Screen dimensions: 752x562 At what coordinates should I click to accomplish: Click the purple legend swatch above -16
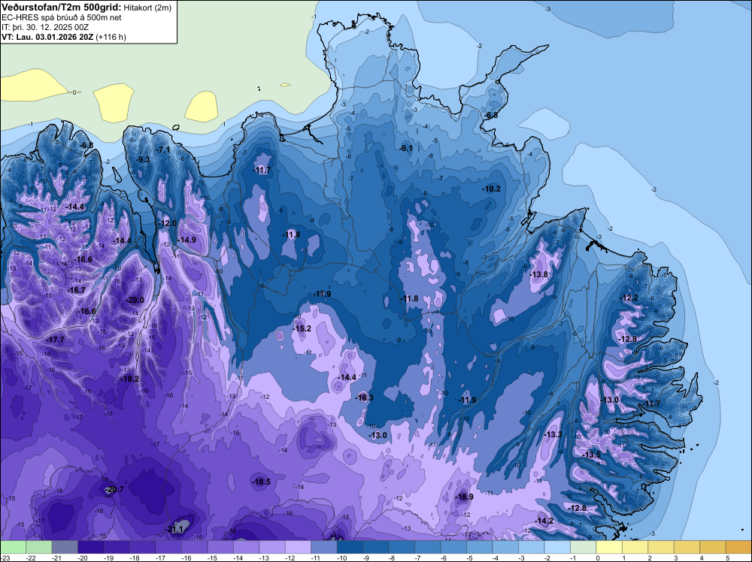pos(195,547)
